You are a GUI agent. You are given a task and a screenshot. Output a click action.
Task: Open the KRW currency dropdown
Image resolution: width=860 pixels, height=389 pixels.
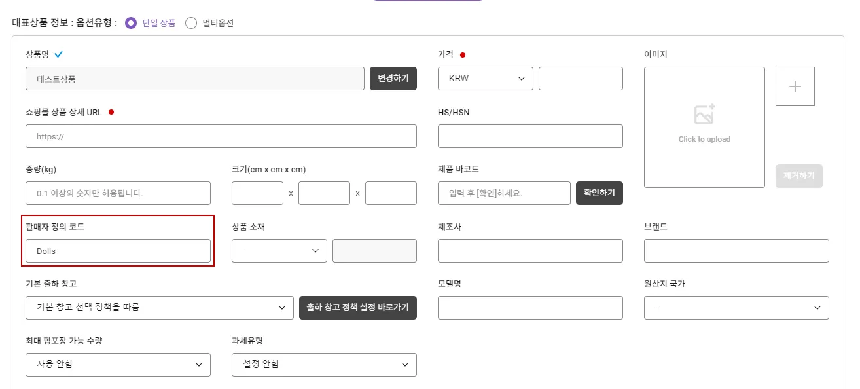[485, 79]
